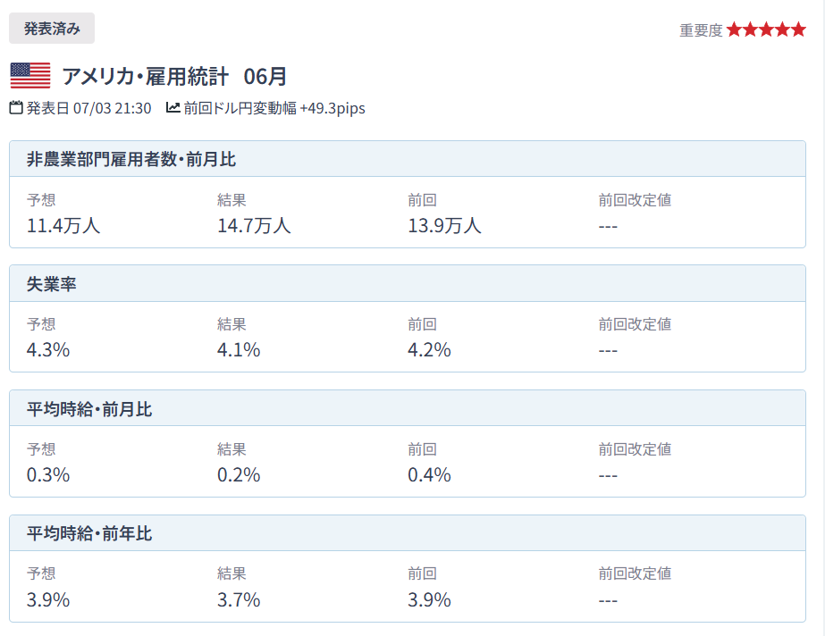Click the 重要度 label
Viewport: 825px width, 636px height.
(701, 30)
